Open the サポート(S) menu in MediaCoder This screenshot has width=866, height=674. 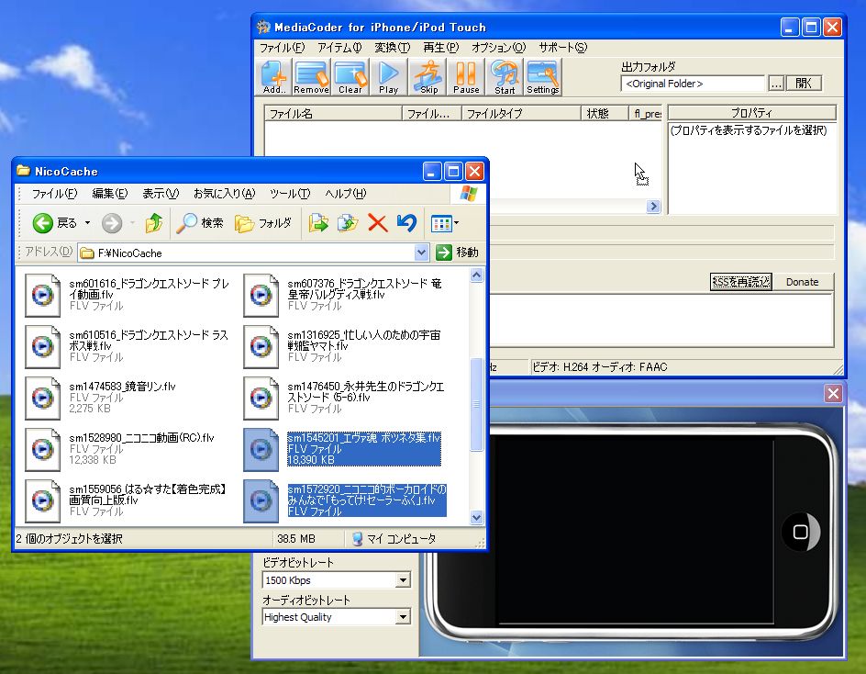[562, 48]
